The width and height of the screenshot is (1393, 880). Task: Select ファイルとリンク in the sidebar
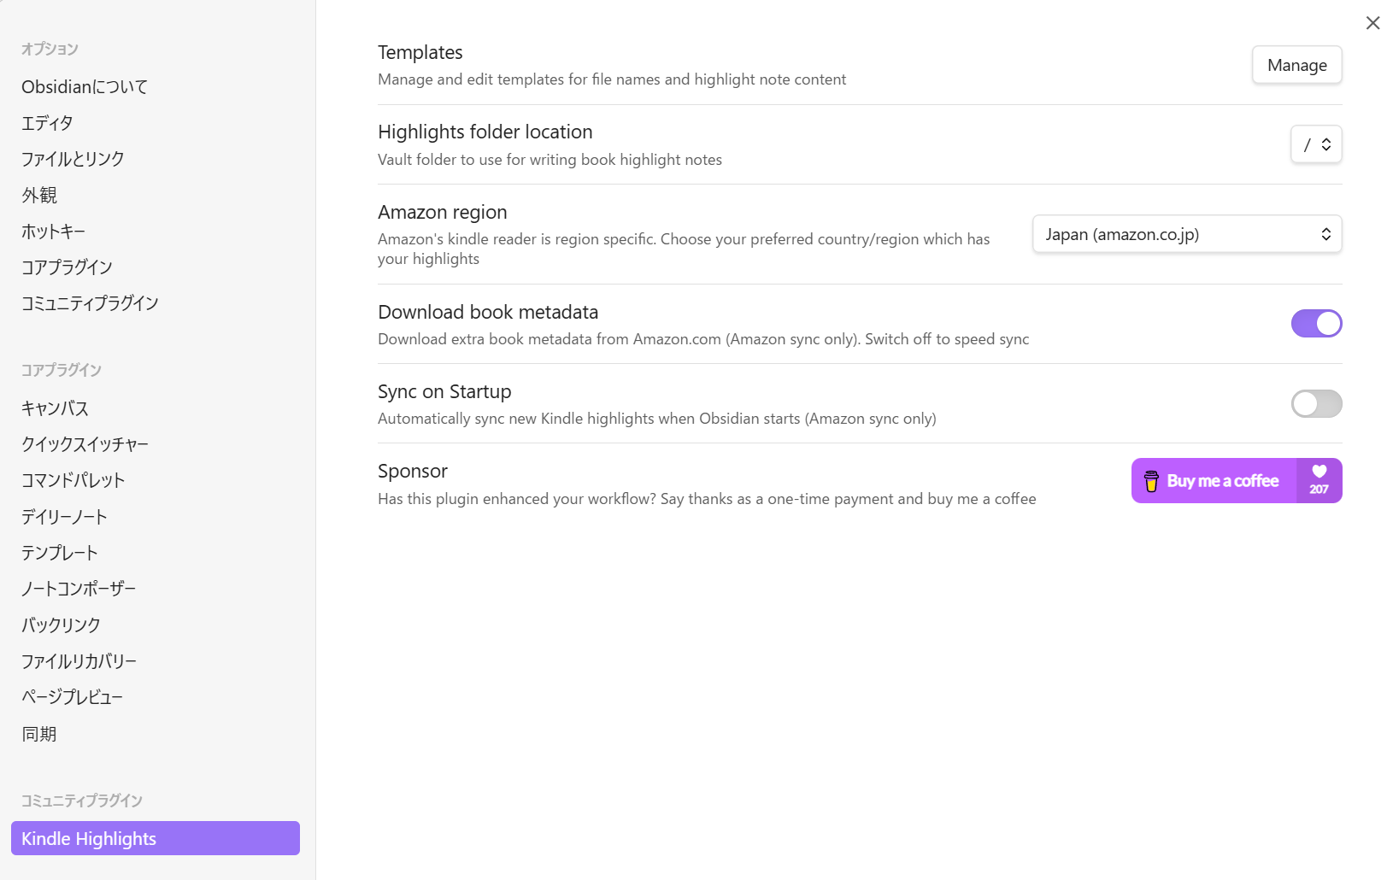click(x=73, y=159)
